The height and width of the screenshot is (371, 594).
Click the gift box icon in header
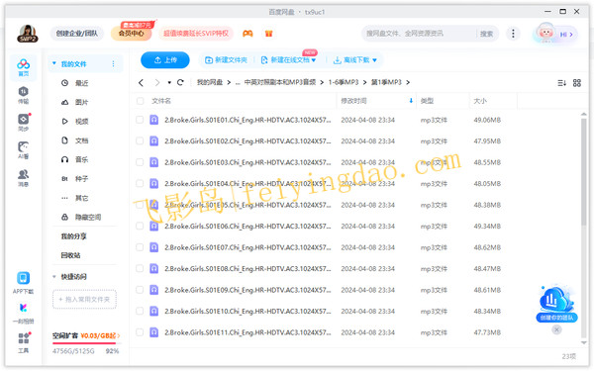pos(268,34)
